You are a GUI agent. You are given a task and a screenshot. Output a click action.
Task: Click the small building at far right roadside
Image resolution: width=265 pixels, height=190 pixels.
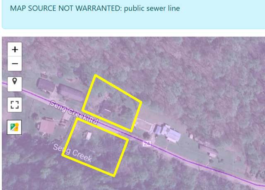pyautogui.click(x=213, y=154)
